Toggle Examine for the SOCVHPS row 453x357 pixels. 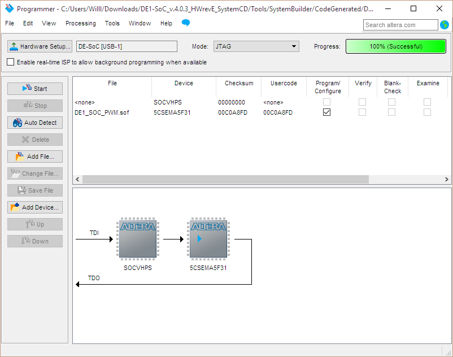coord(427,102)
